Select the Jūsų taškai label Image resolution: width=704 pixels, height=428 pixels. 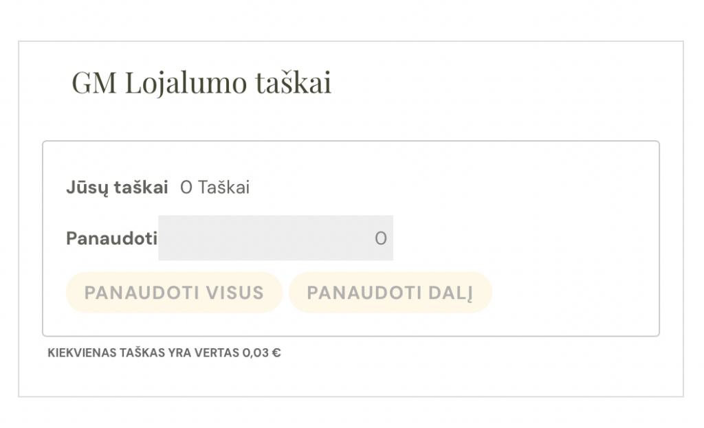[x=117, y=188]
